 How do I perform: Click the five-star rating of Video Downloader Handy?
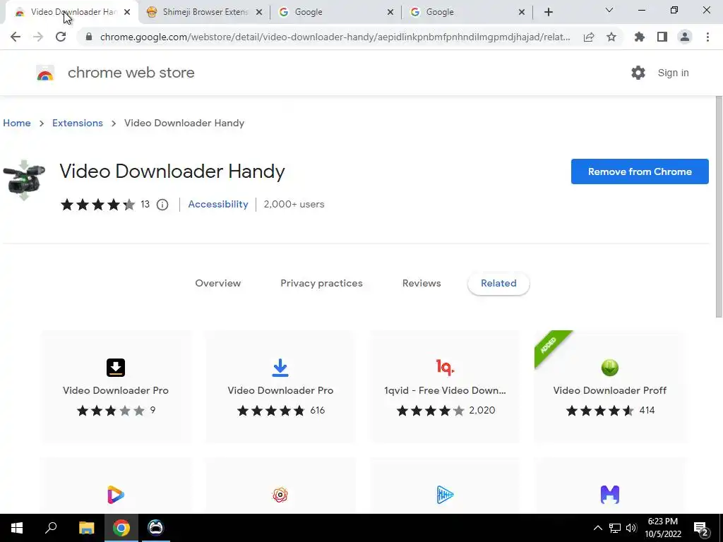pyautogui.click(x=97, y=204)
